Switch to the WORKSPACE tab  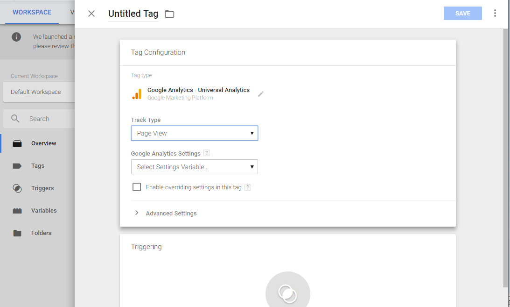pyautogui.click(x=32, y=12)
